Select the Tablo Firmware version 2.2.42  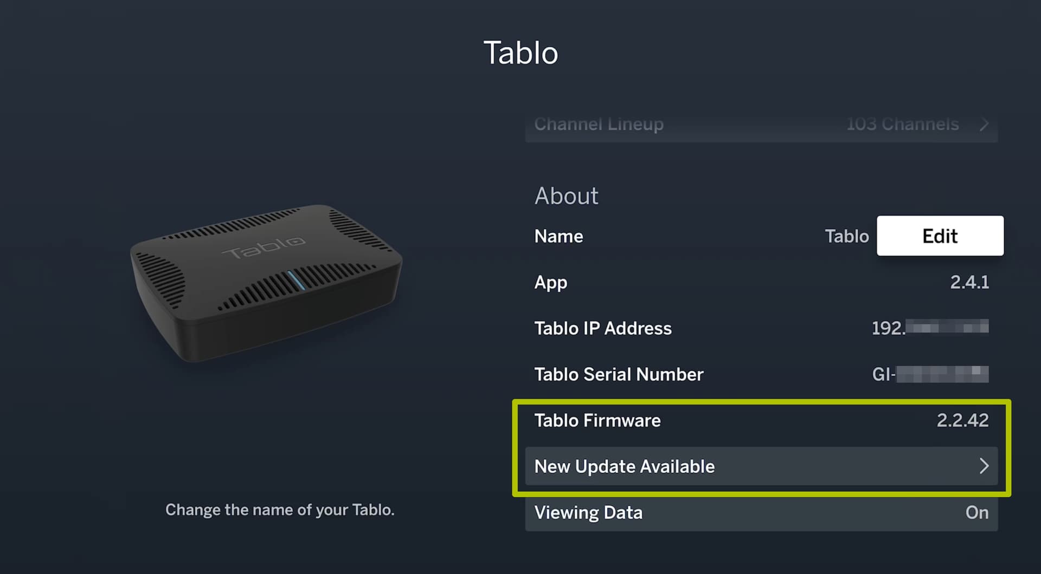pyautogui.click(x=962, y=420)
